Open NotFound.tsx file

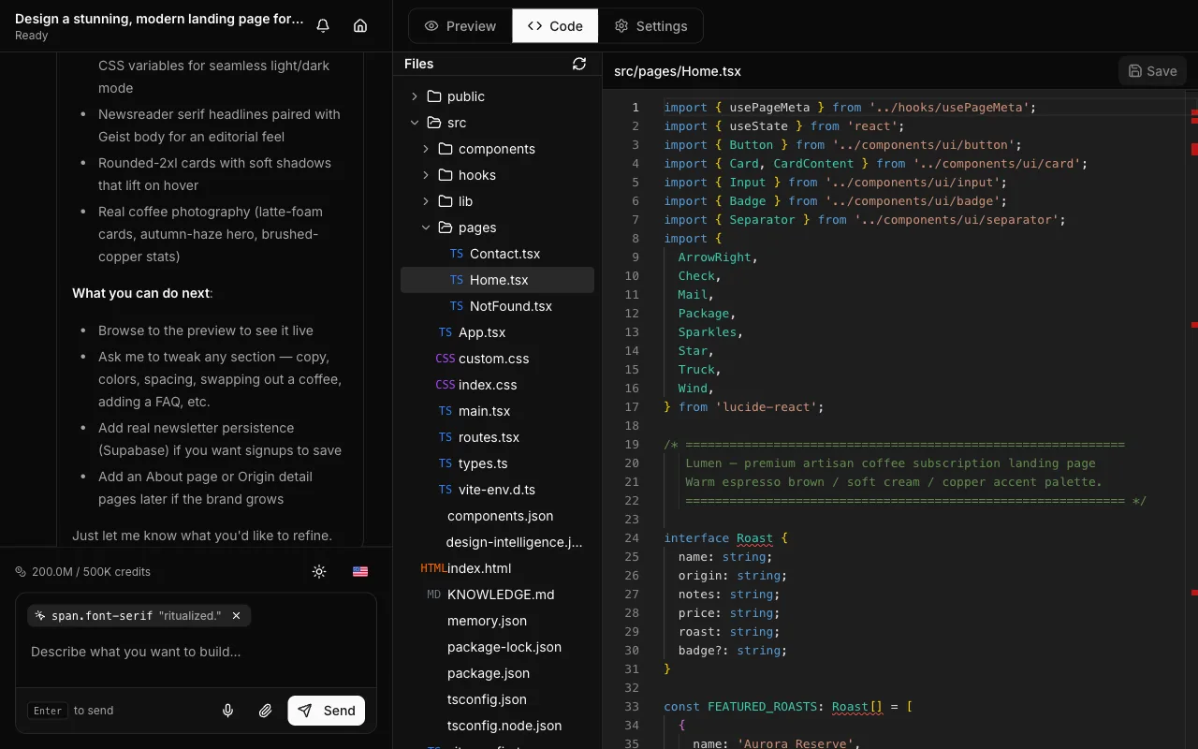497,306
